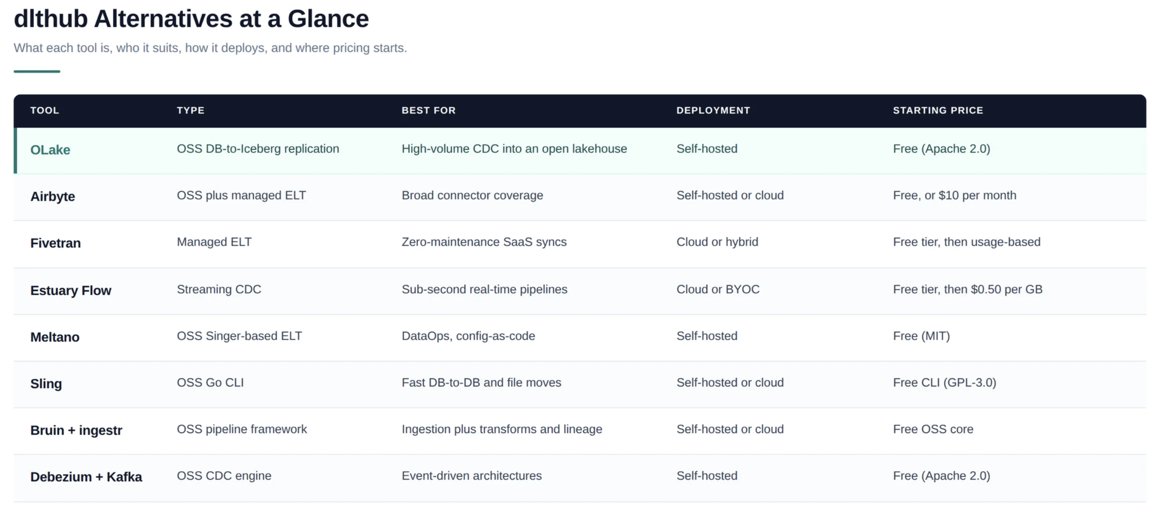Click 'Free CLI (GPL-3.0)' price cell
The image size is (1160, 510).
coord(945,382)
